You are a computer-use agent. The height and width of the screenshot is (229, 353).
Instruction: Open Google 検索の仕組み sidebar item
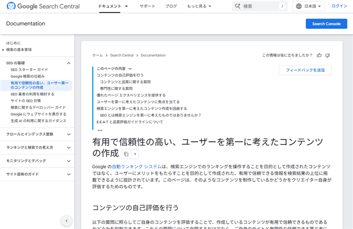pos(27,76)
